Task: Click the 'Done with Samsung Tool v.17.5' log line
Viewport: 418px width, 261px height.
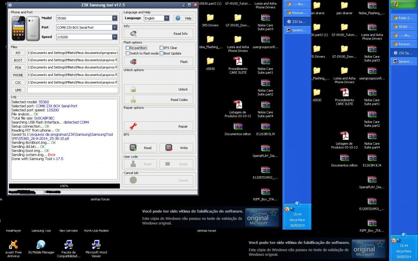Action: [37, 159]
